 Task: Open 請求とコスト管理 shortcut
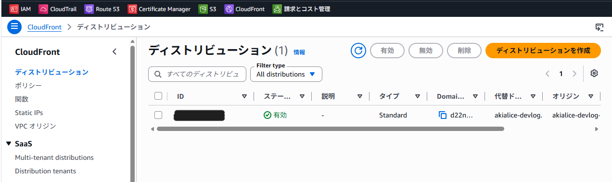(301, 9)
